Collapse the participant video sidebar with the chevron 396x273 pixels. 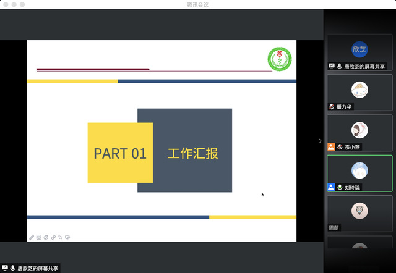320,141
